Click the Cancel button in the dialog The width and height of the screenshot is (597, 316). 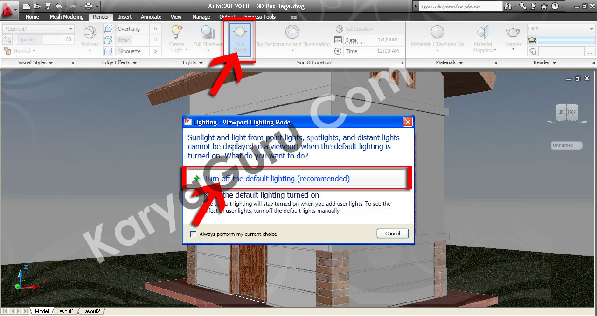pos(392,234)
